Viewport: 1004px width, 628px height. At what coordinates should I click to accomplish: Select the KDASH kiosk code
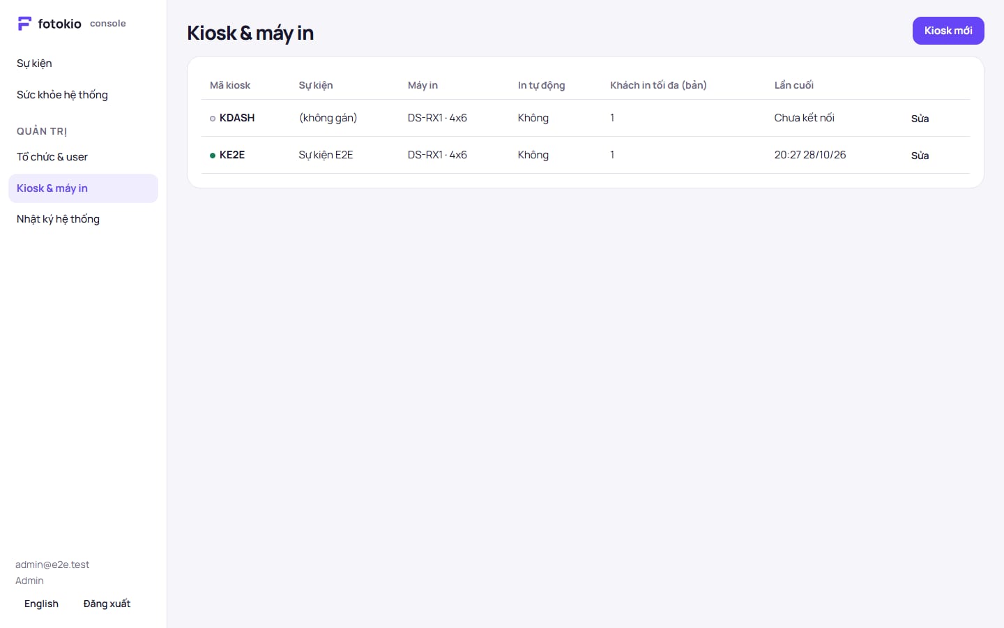click(x=237, y=118)
